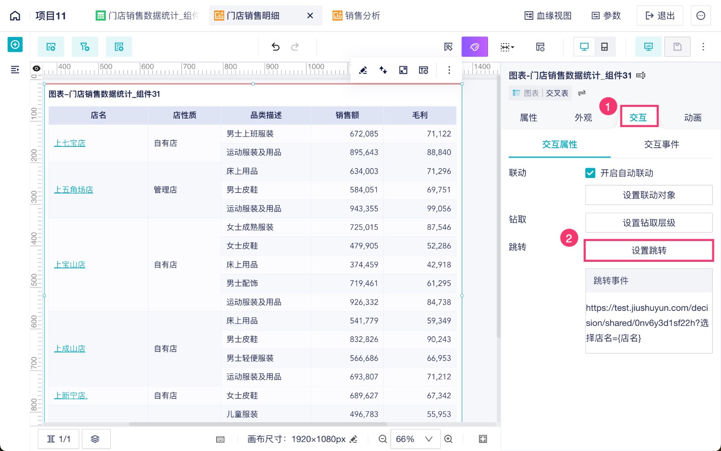The width and height of the screenshot is (721, 451).
Task: Click the 1/1 page indicator button
Action: [59, 439]
